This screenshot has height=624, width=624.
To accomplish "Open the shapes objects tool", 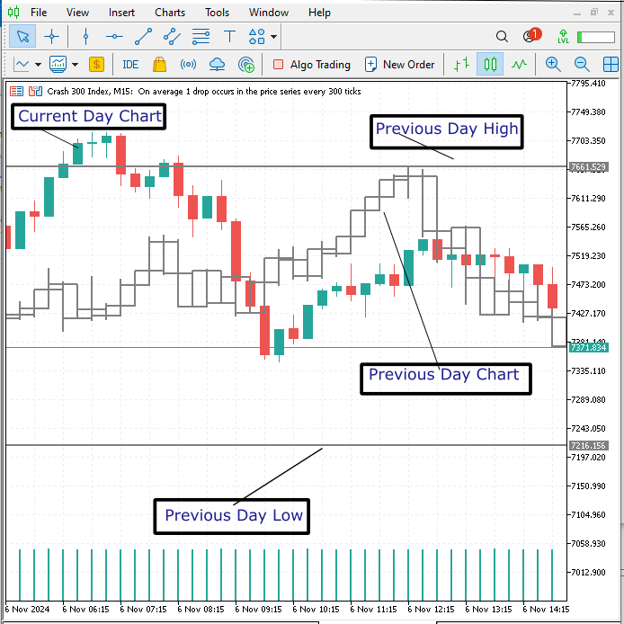I will click(256, 37).
